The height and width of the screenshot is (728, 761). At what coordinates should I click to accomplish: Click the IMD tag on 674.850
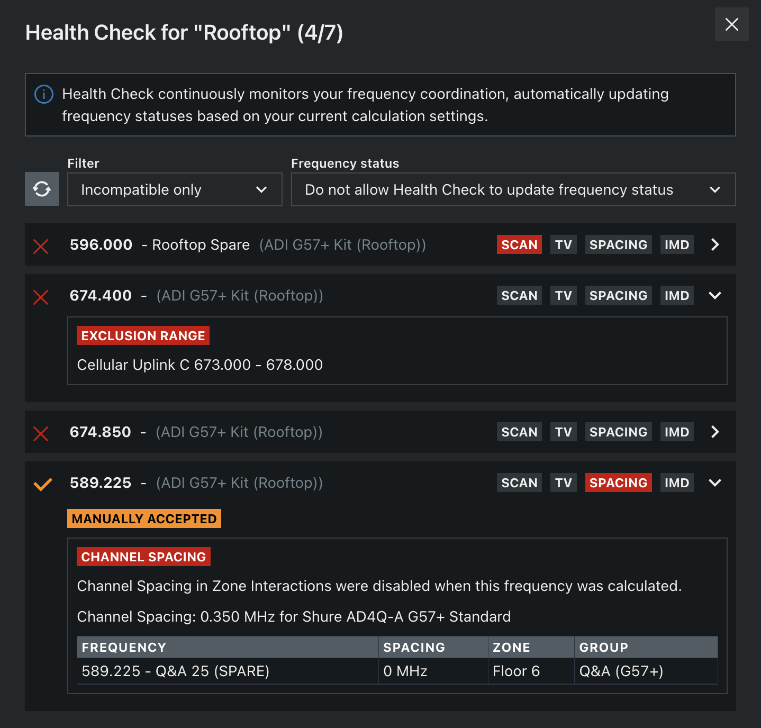pos(676,432)
